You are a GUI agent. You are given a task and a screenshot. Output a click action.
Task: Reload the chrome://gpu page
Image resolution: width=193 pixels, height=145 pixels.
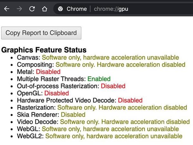[32, 9]
